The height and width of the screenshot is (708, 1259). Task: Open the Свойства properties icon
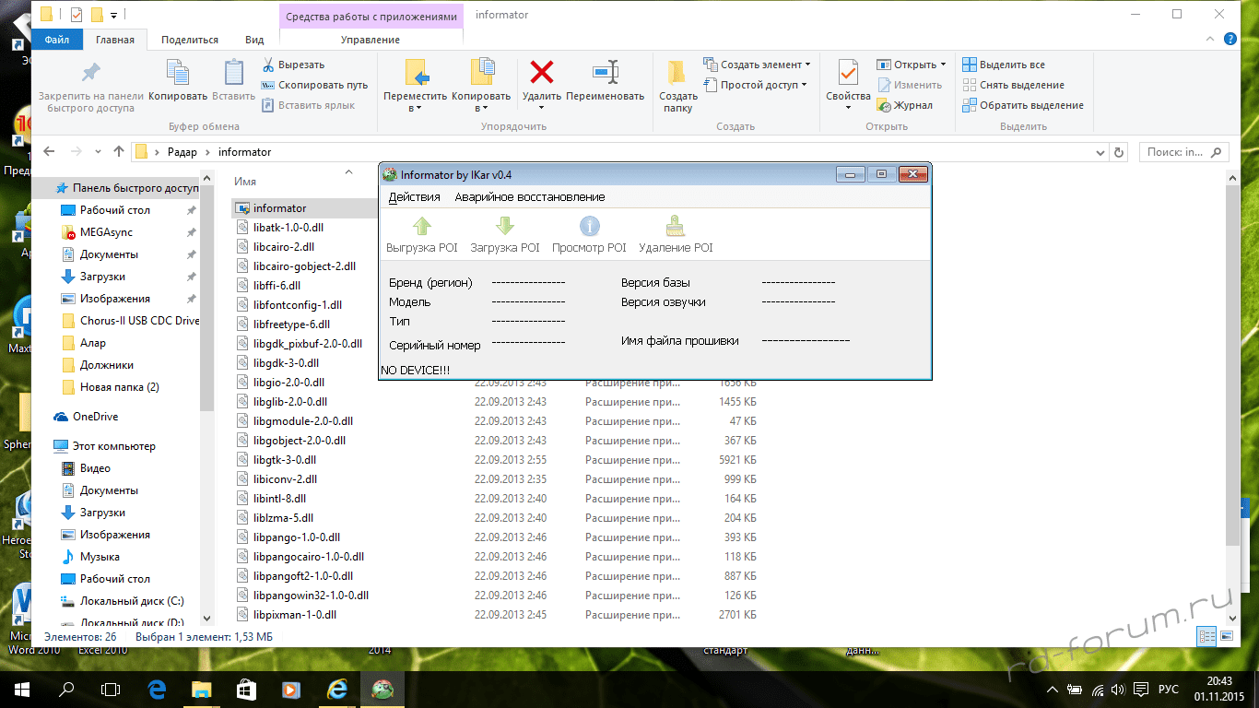pyautogui.click(x=848, y=73)
